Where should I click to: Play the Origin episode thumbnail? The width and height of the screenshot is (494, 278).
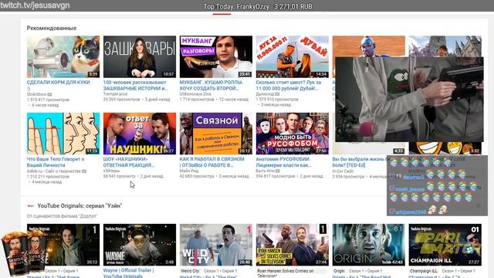click(x=369, y=245)
